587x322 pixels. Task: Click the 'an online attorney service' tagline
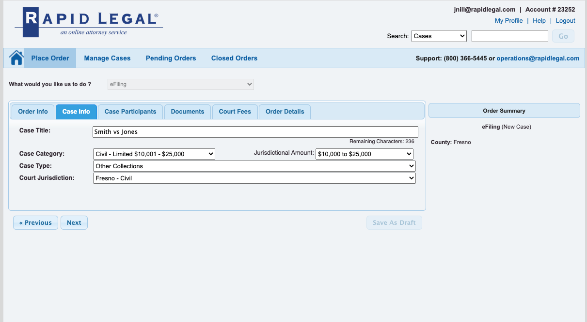[94, 32]
